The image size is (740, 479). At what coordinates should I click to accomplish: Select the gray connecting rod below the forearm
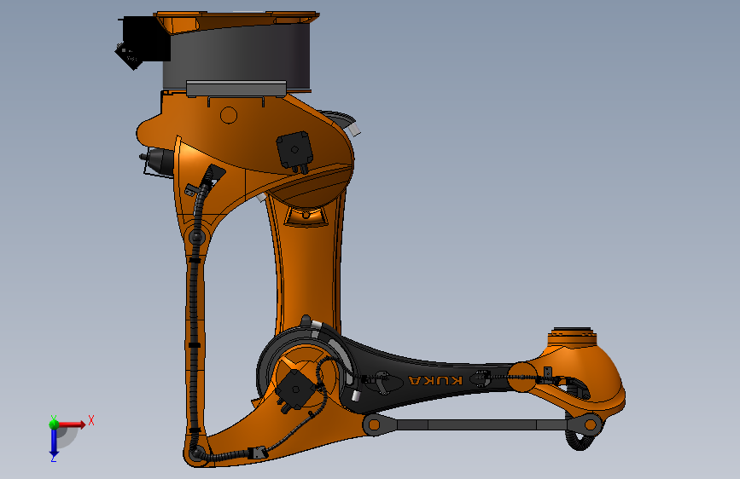coord(482,424)
